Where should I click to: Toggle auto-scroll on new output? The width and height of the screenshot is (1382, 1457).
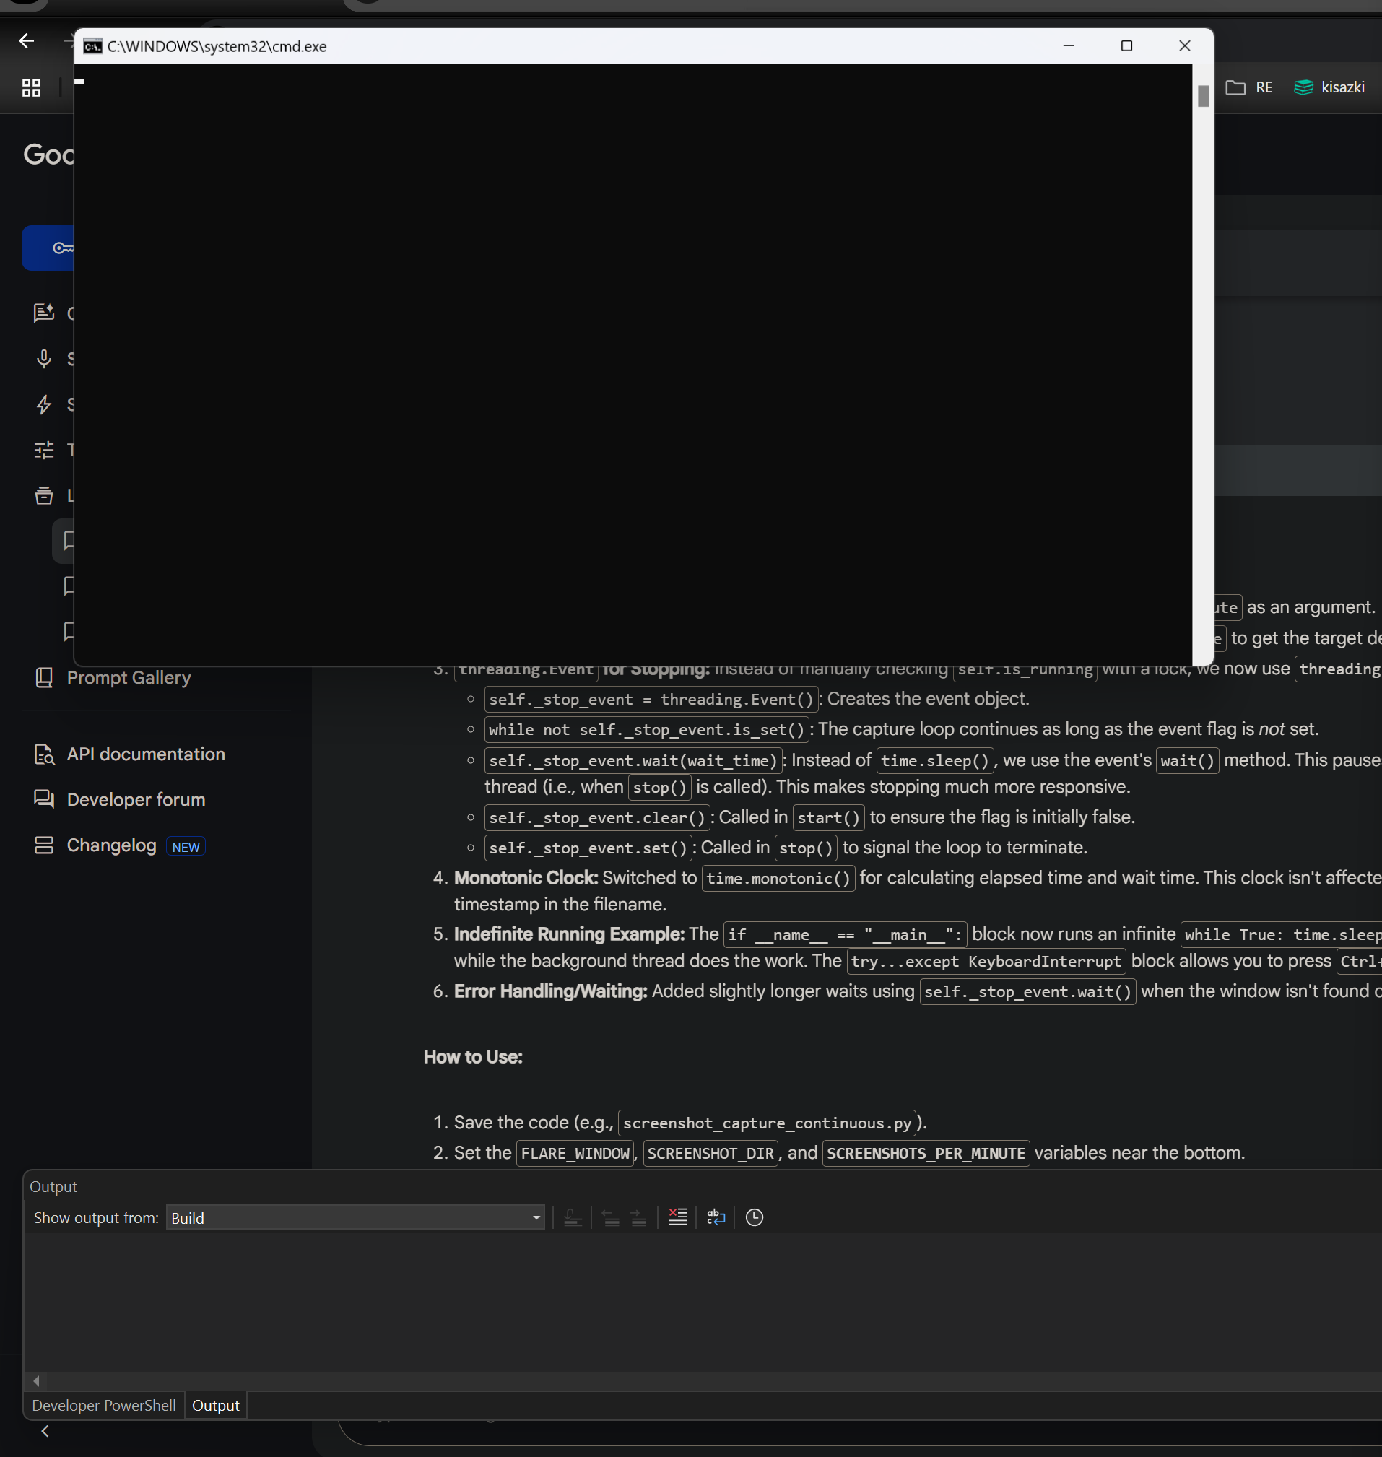(x=573, y=1217)
